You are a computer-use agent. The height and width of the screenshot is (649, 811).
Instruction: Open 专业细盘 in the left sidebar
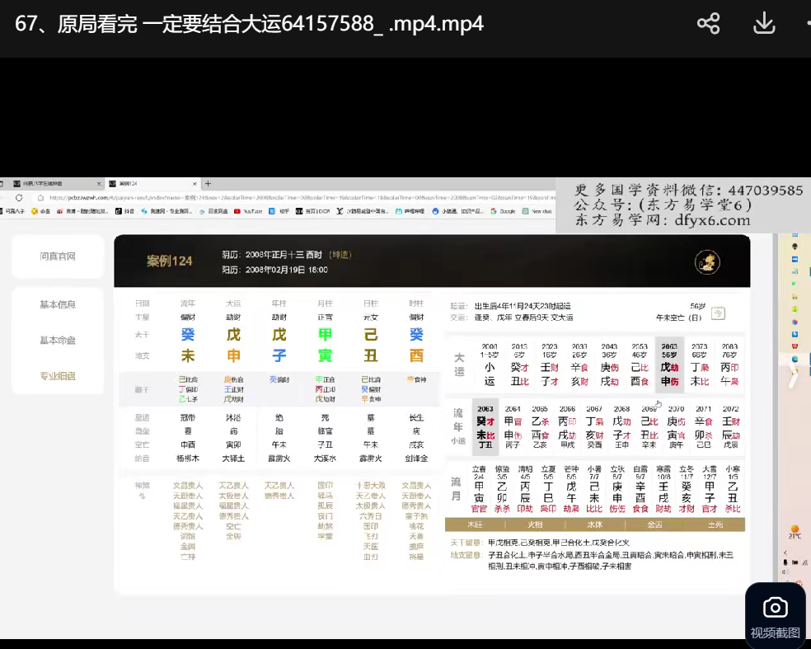click(x=58, y=376)
